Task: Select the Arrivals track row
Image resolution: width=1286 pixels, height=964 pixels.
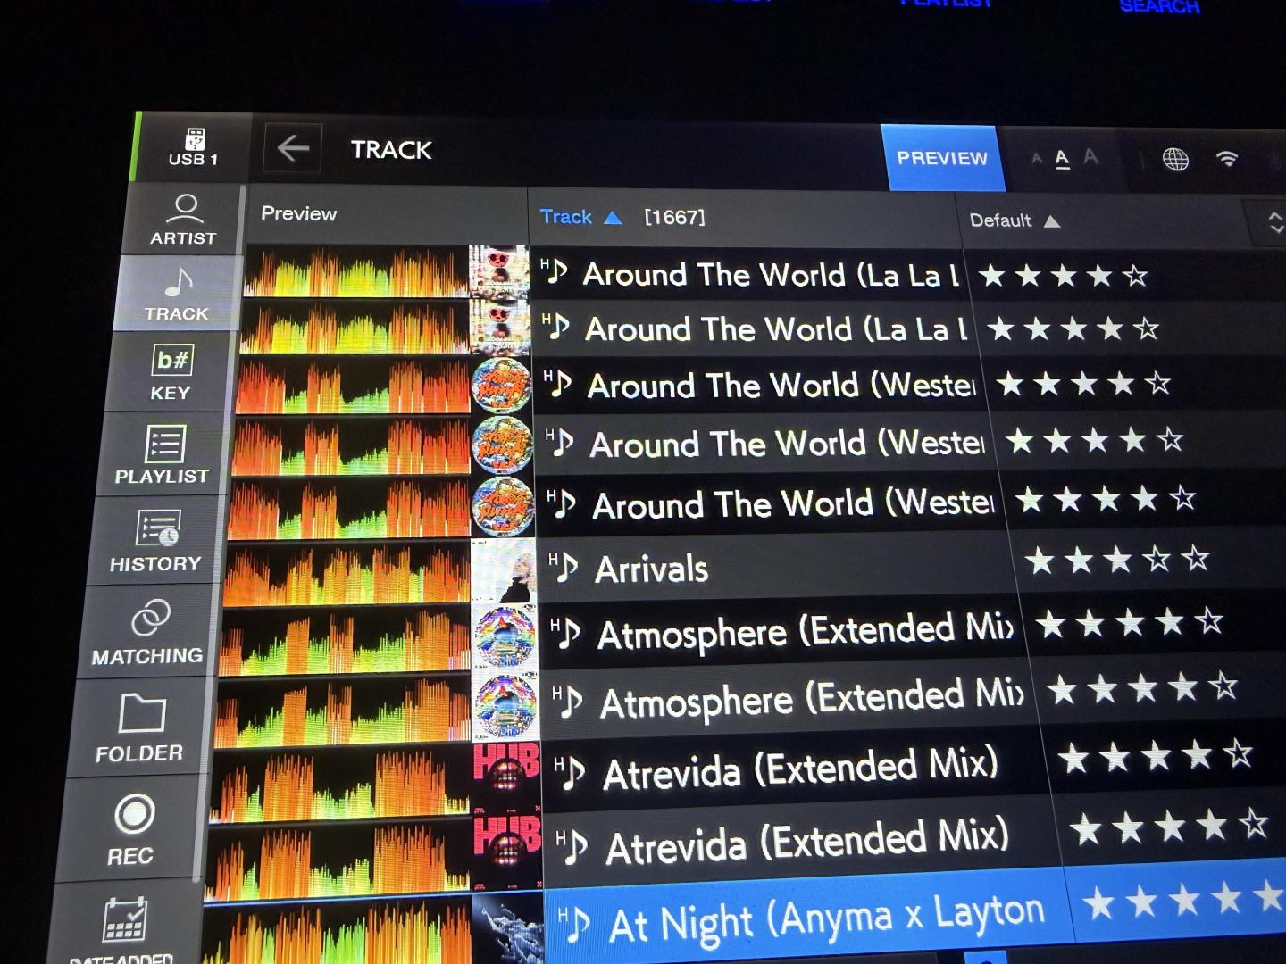Action: (777, 568)
